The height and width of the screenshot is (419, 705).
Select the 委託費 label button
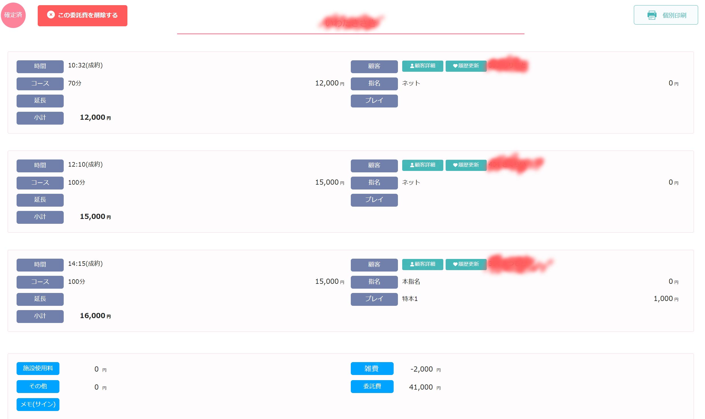[372, 387]
